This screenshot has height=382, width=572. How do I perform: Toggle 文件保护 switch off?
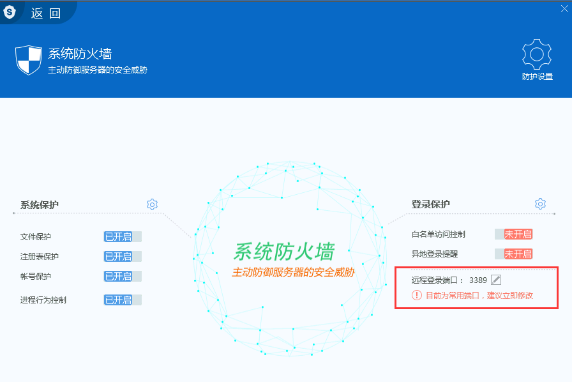123,237
